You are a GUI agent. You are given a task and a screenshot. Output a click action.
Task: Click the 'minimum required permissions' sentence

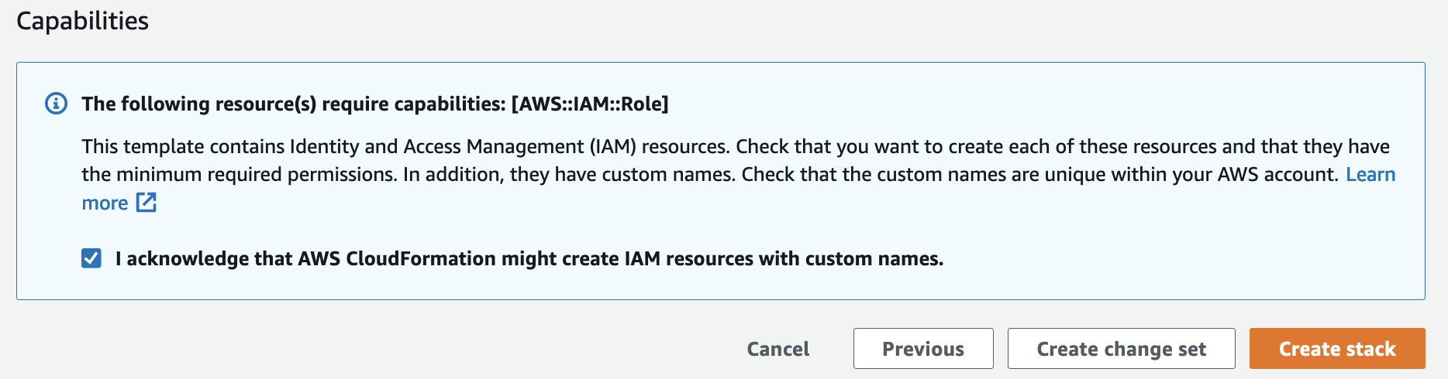click(256, 175)
